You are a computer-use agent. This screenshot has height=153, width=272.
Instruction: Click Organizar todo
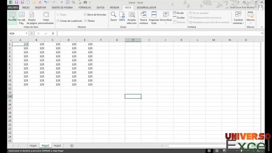click(x=154, y=18)
